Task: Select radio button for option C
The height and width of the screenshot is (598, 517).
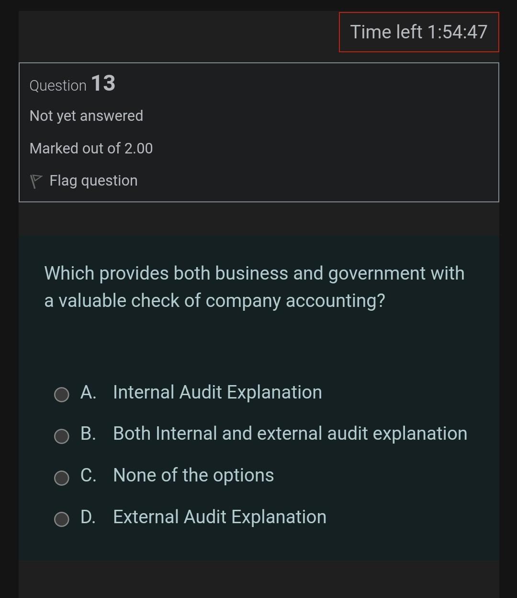Action: [61, 478]
